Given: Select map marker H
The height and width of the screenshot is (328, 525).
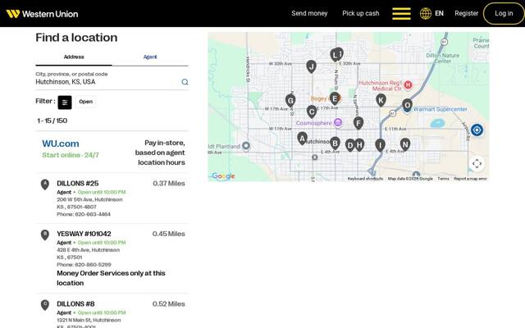Looking at the screenshot, I should click(x=359, y=144).
